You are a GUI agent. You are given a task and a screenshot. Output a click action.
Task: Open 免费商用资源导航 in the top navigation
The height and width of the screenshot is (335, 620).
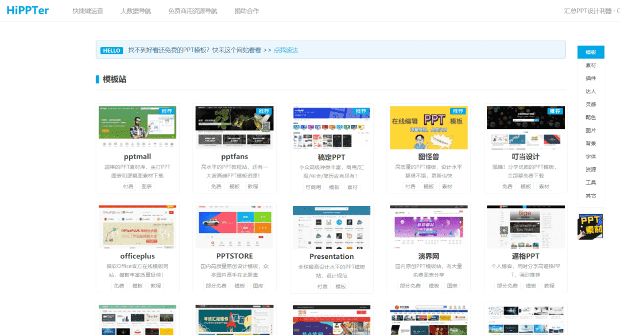point(192,11)
